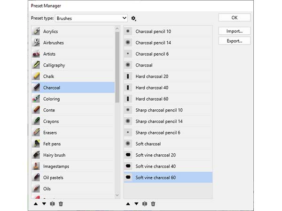Click the Export... button
Viewport: 282px width, 211px height.
tap(235, 41)
